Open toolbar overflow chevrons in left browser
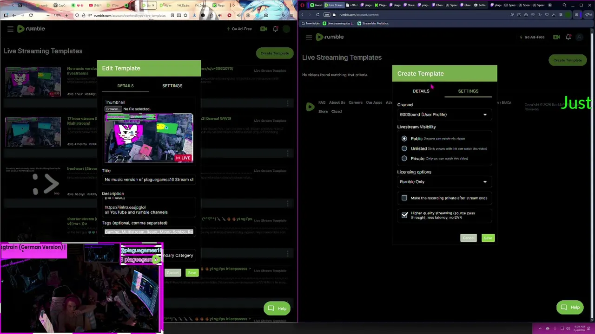Screen dimensions: 595x334 pos(283,15)
